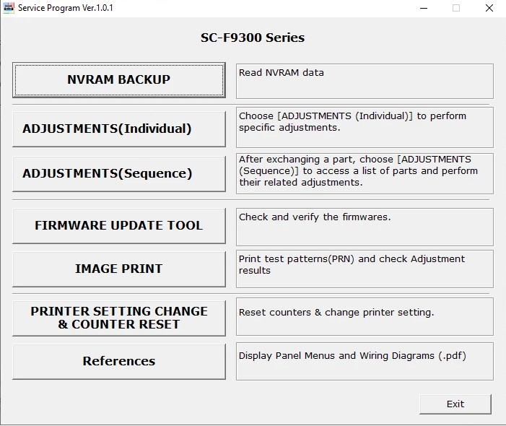Click the 'Reset counters & change printer setting.' text
This screenshot has width=506, height=426.
click(336, 313)
